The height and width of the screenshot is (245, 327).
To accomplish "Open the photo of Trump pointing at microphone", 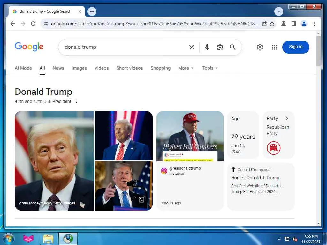I will (x=124, y=186).
